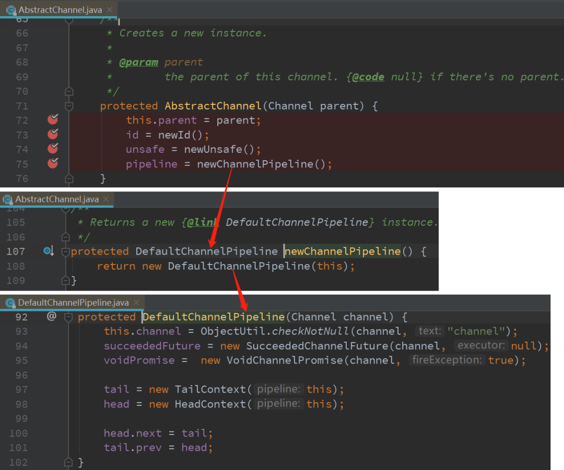
Task: Select the top AbstractChannel.java tab
Action: click(x=60, y=10)
